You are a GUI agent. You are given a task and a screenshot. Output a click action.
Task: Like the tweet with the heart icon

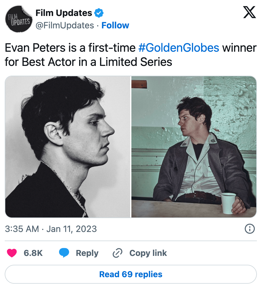[x=12, y=253]
